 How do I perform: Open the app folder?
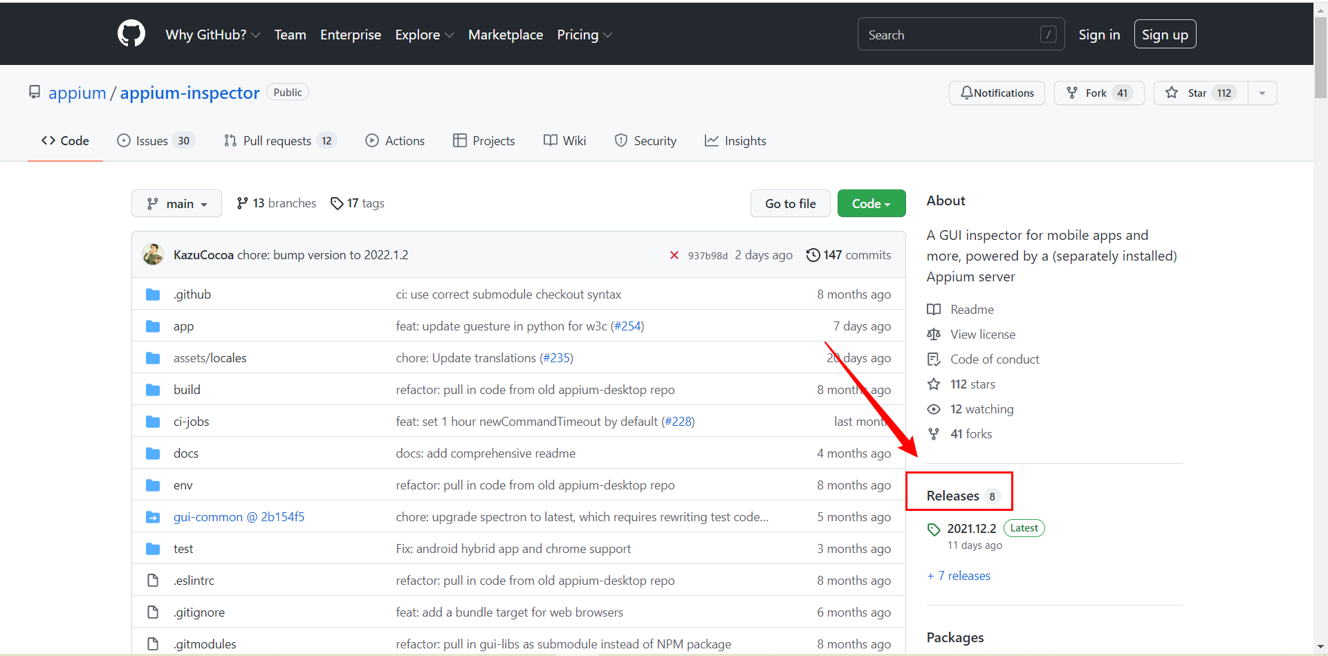183,326
